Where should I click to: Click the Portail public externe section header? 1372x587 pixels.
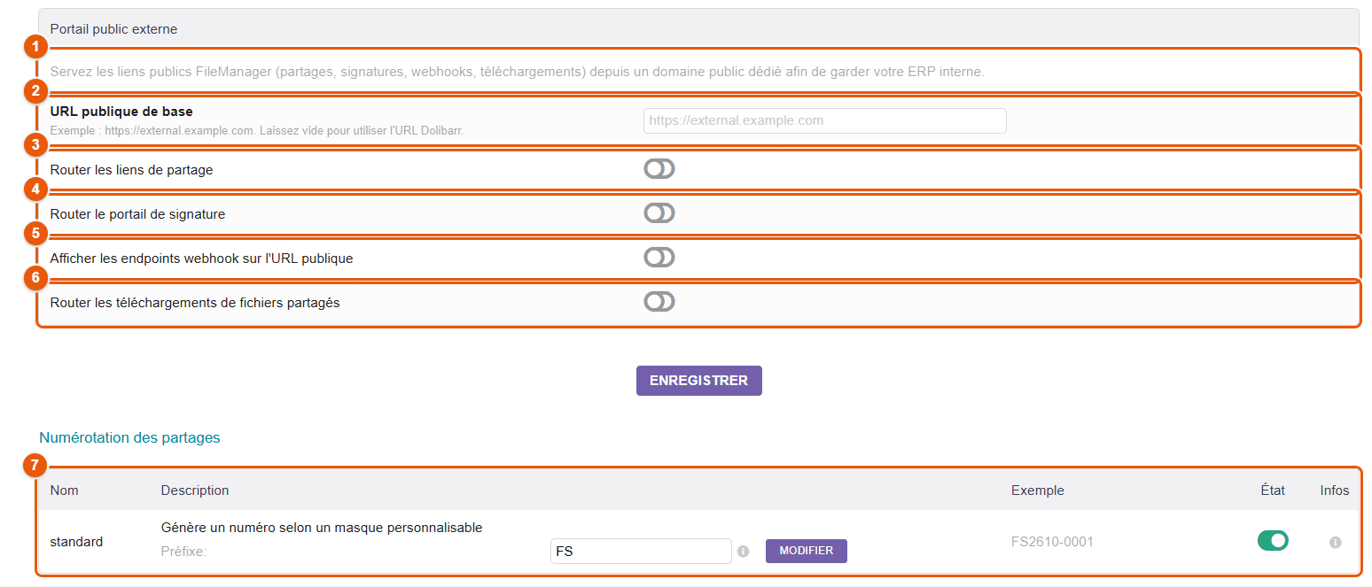point(698,29)
